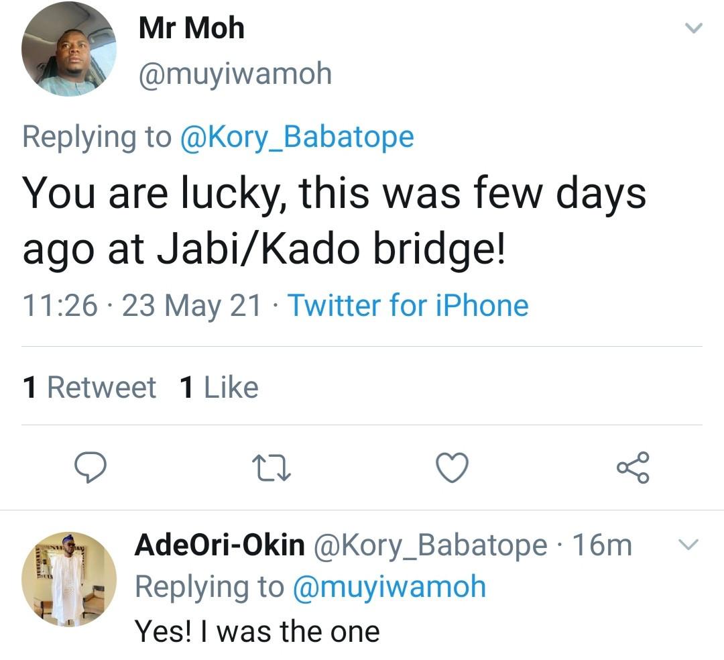Tap the "You are lucky" tweet text
This screenshot has width=724, height=660.
(x=334, y=220)
